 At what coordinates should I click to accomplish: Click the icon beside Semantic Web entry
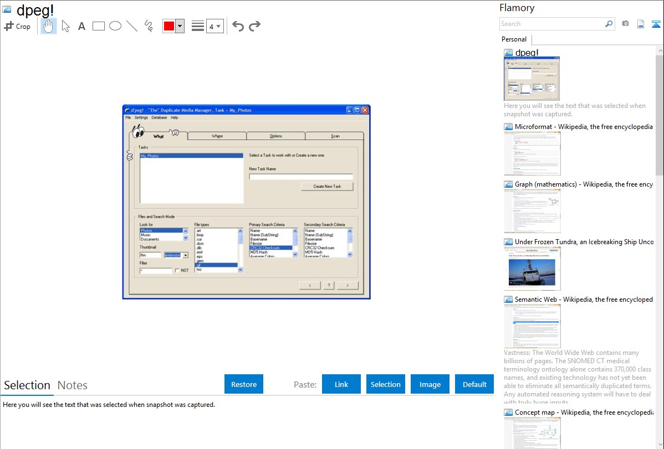point(509,300)
